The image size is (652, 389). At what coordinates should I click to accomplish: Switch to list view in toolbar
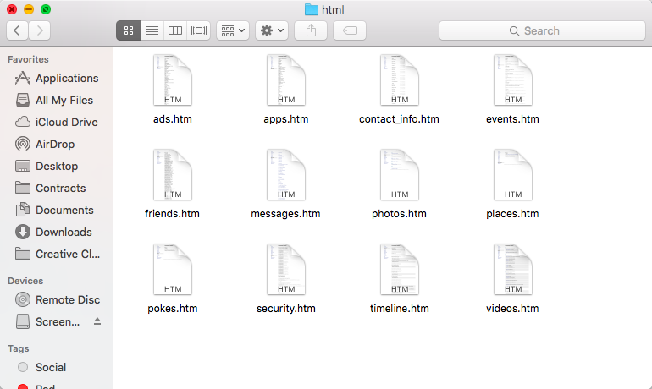(x=152, y=30)
